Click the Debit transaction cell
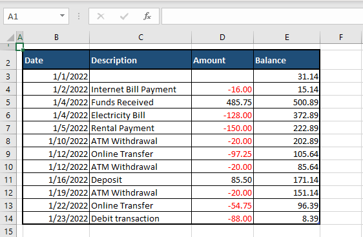Screen dimensions: 363x237 (x=141, y=218)
